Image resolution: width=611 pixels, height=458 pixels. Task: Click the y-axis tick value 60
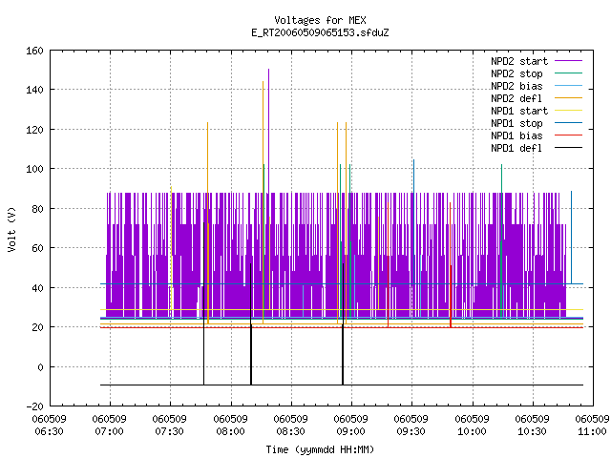point(37,248)
